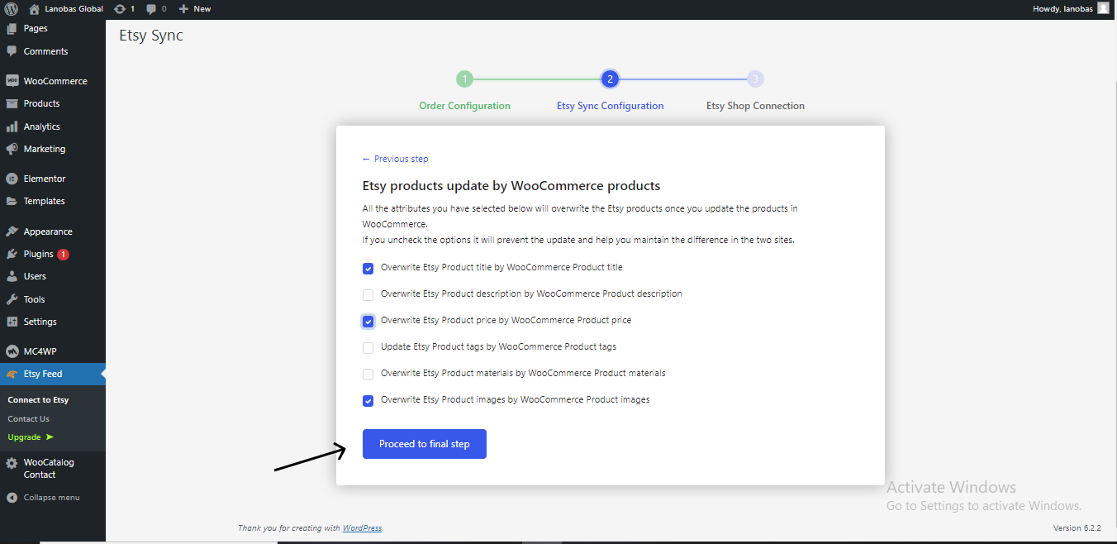The height and width of the screenshot is (544, 1117).
Task: Click the Plugins update count badge
Action: 64,255
